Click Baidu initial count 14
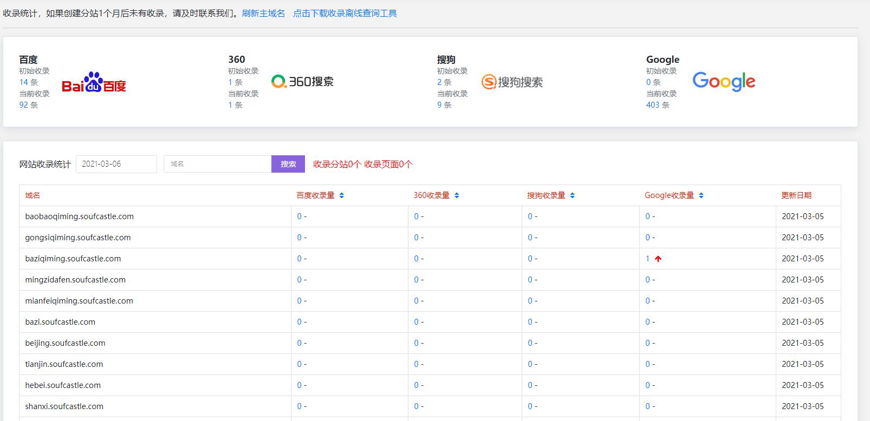Viewport: 870px width, 421px height. point(23,82)
